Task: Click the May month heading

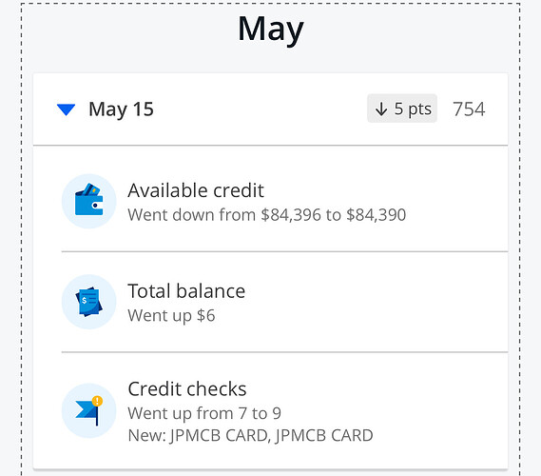Action: [x=271, y=30]
